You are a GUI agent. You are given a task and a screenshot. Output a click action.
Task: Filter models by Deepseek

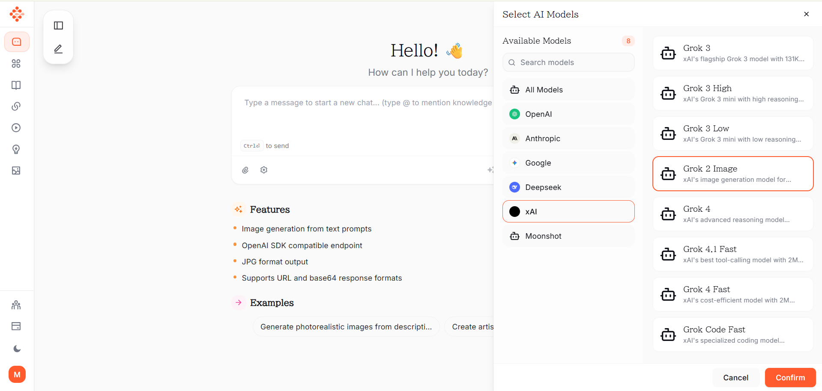click(568, 187)
